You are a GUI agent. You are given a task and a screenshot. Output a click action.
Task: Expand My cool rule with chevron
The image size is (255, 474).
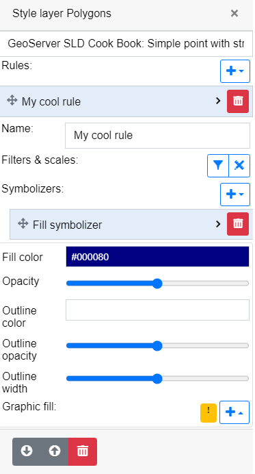coord(218,101)
